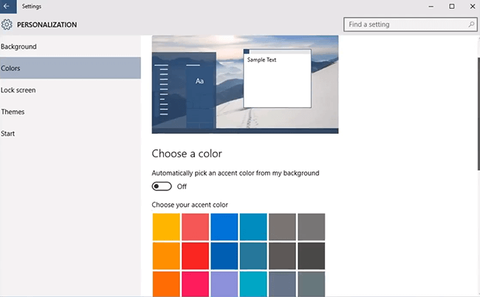Click the Personalization gear icon
The height and width of the screenshot is (297, 480).
tap(7, 24)
